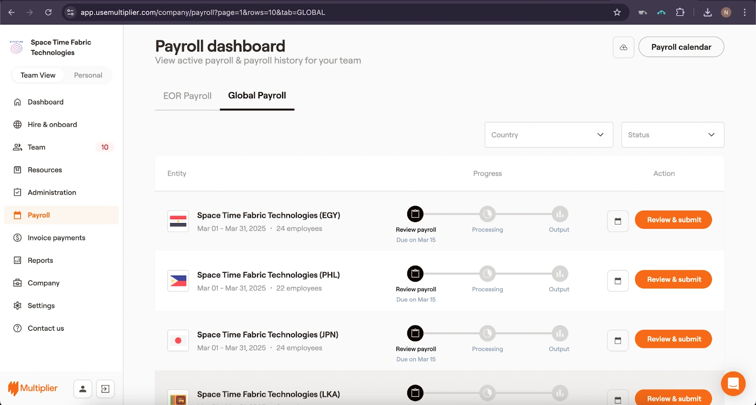Click the Invoice payments dollar icon

pyautogui.click(x=17, y=238)
